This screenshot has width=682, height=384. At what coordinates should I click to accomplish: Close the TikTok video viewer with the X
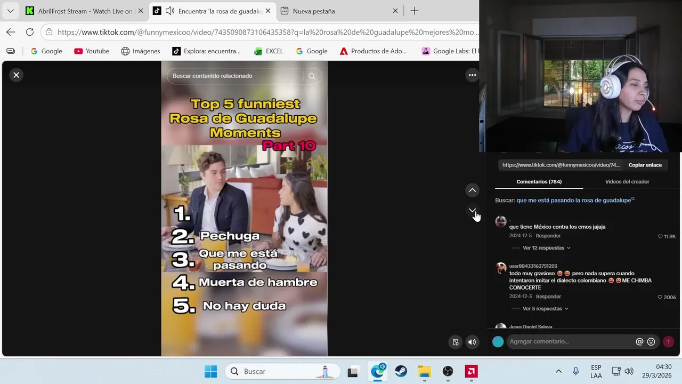pyautogui.click(x=17, y=75)
